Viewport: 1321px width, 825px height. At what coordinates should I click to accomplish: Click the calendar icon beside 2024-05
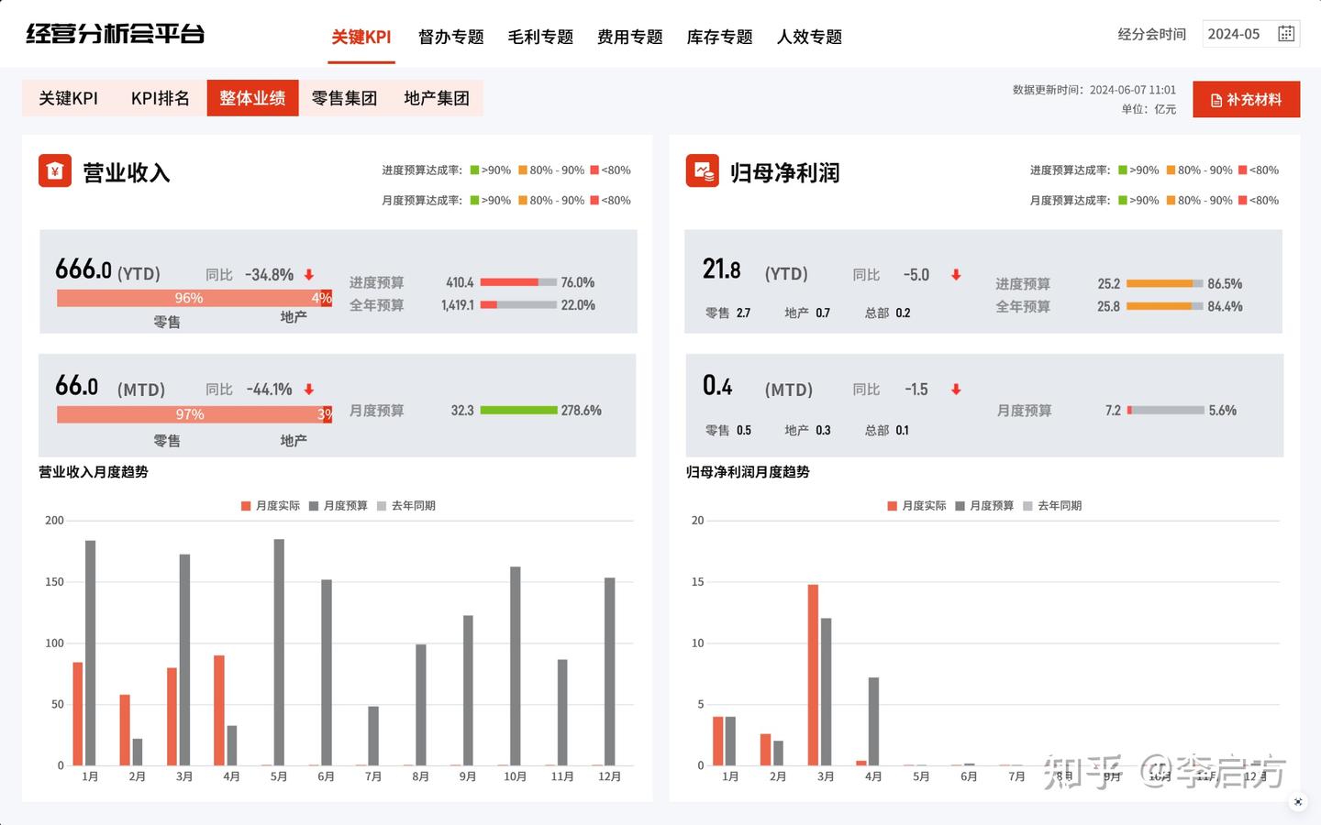[1286, 33]
